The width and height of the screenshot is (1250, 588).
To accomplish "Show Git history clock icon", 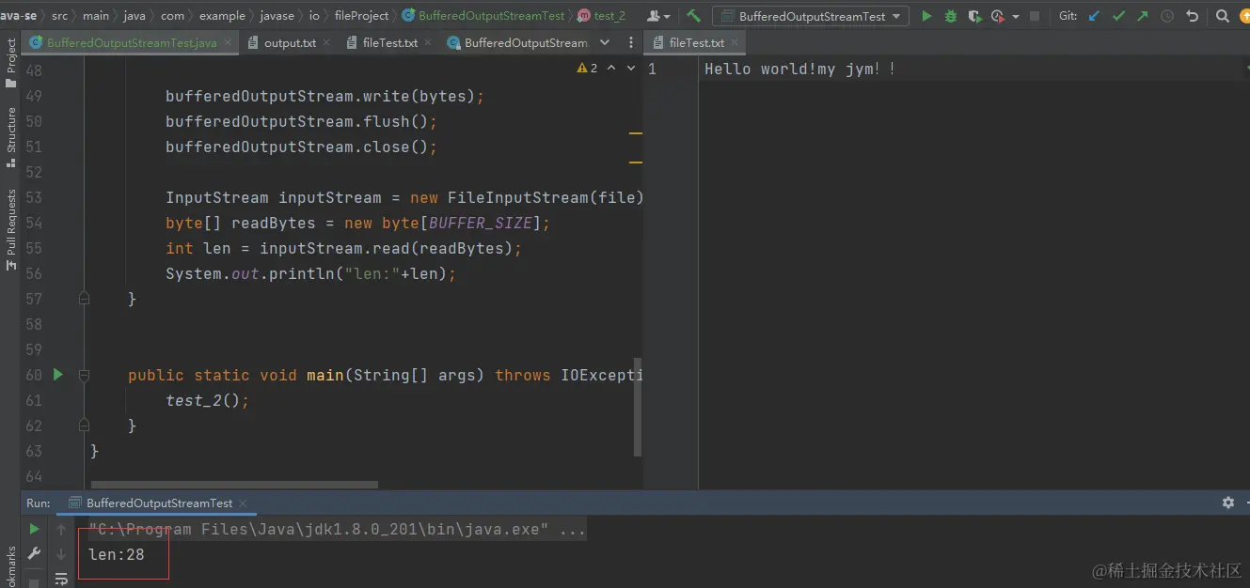I will coord(1167,16).
